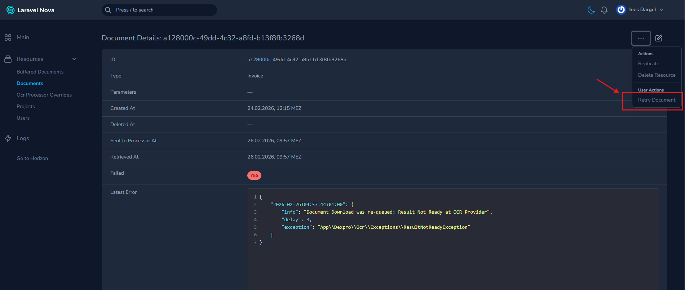Image resolution: width=685 pixels, height=290 pixels.
Task: Collapse the Resources section chevron
Action: pos(74,59)
